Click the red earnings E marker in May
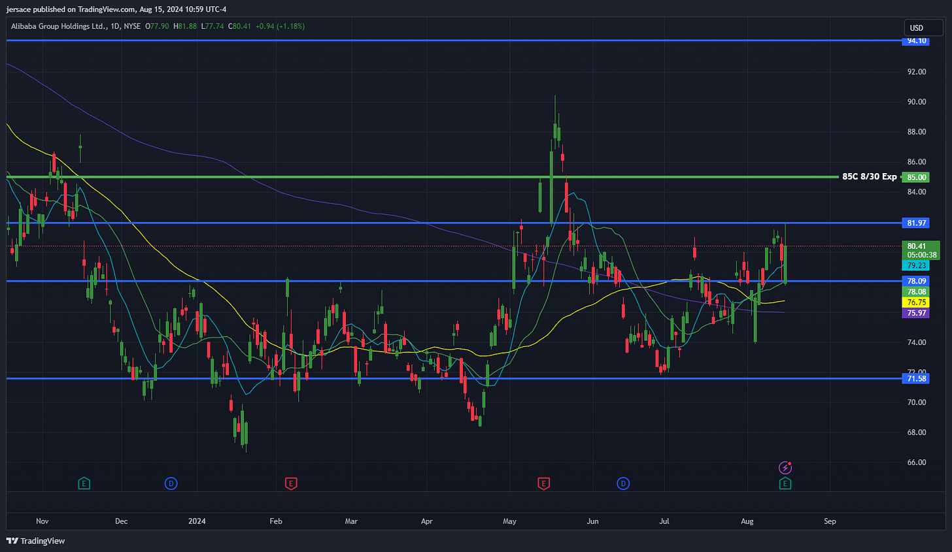The width and height of the screenshot is (952, 552). pyautogui.click(x=543, y=483)
